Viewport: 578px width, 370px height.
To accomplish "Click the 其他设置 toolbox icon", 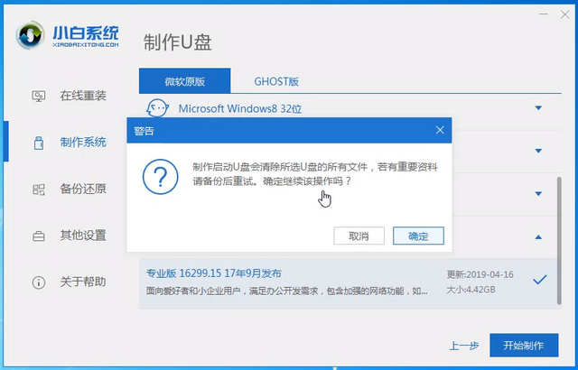I will [39, 236].
